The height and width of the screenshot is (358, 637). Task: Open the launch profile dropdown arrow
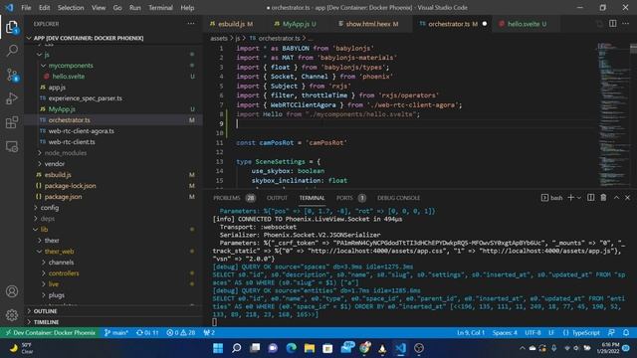(579, 198)
